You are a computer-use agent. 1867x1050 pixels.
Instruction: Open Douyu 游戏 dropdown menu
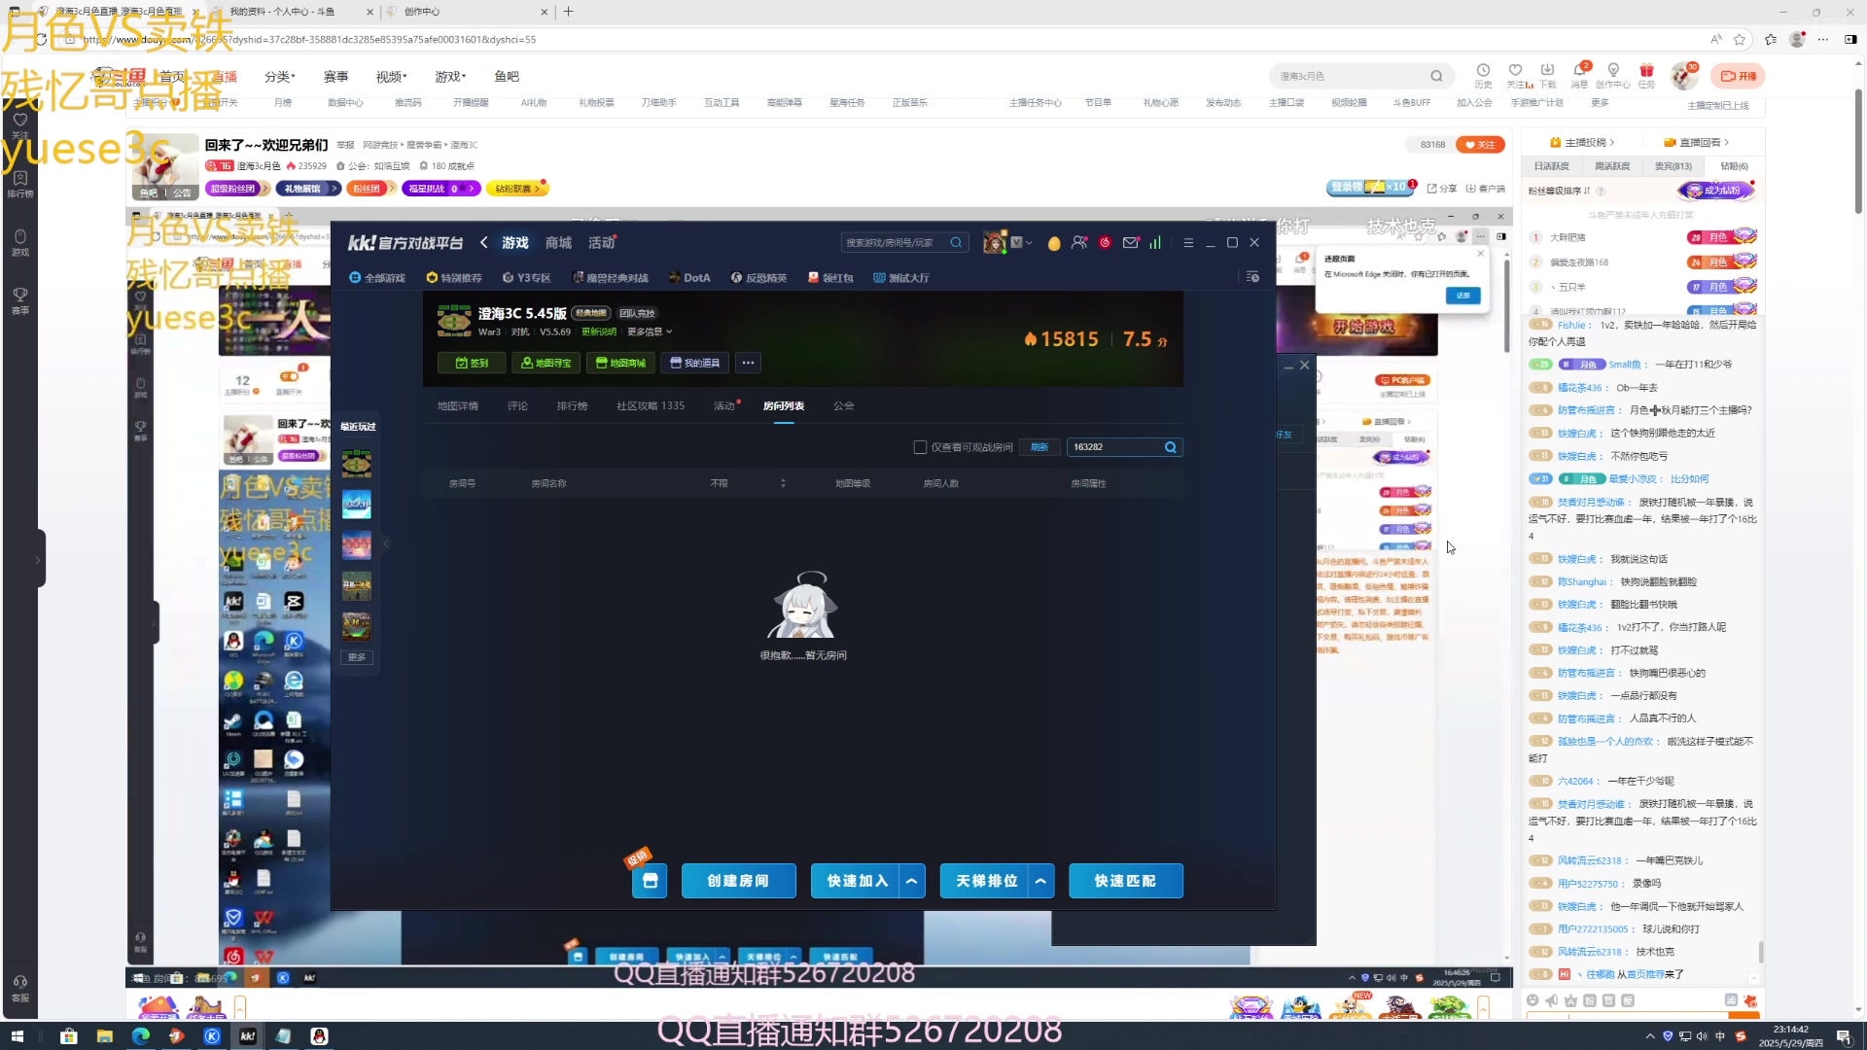pyautogui.click(x=450, y=76)
